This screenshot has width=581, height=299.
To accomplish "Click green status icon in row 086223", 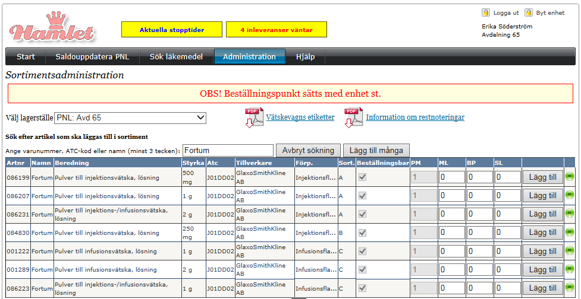I will tap(570, 287).
